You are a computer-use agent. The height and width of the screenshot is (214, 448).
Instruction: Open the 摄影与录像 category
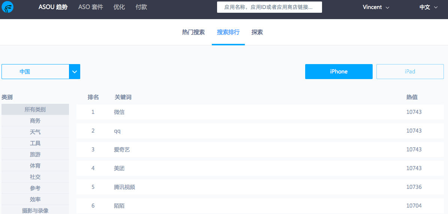coord(35,211)
